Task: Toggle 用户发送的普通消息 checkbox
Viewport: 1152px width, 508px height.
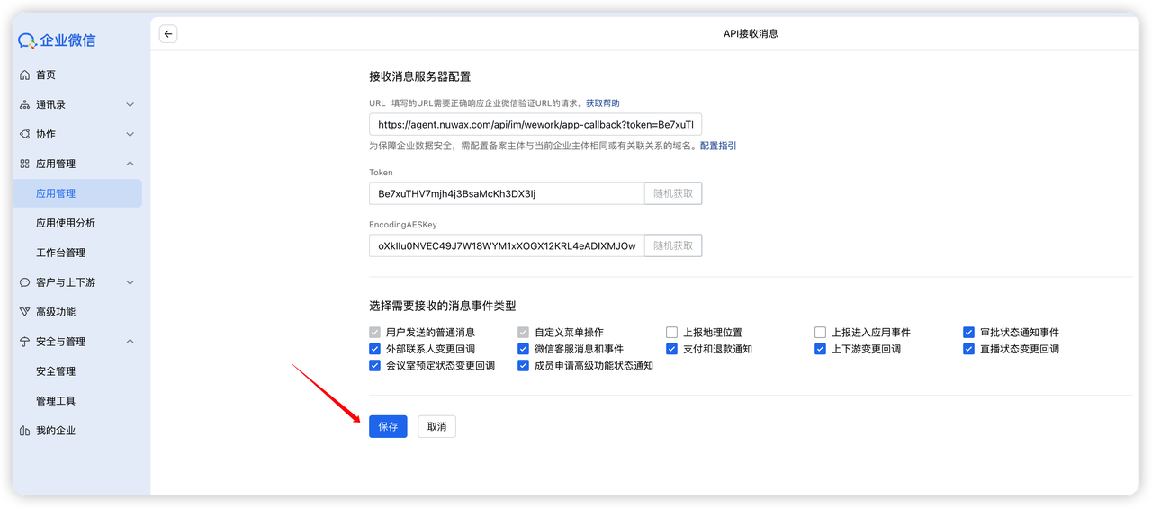Action: point(375,333)
